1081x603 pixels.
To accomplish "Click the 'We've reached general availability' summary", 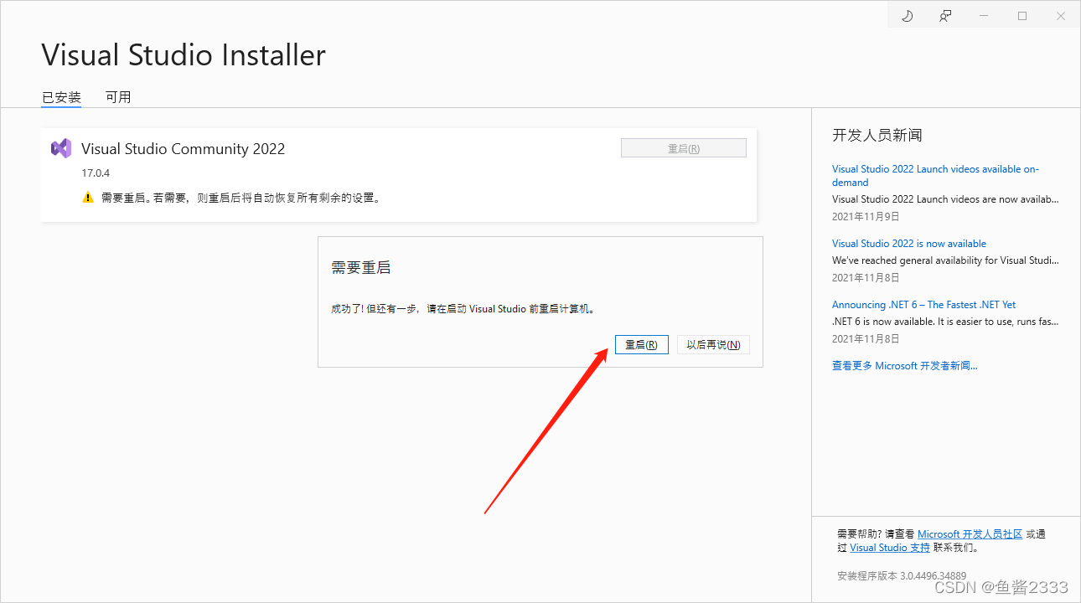I will pos(945,260).
